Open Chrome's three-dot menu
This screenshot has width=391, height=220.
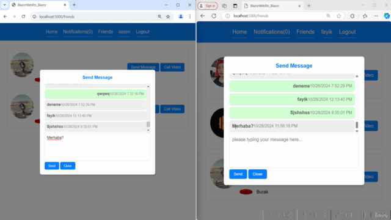pyautogui.click(x=190, y=16)
